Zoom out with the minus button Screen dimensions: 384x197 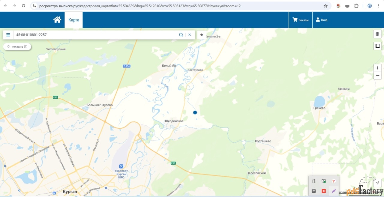(x=377, y=76)
